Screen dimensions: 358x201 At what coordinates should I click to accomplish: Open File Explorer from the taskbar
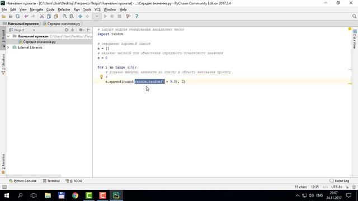click(x=48, y=195)
